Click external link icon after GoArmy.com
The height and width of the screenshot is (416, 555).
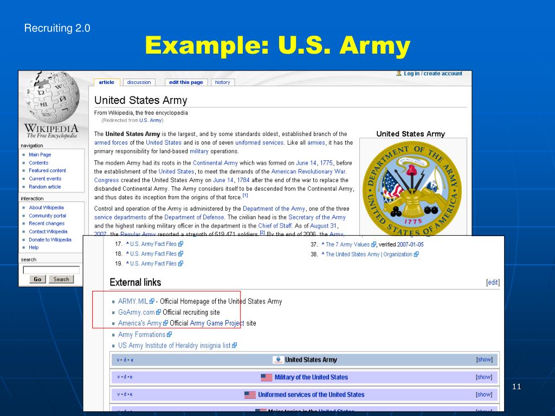click(159, 312)
